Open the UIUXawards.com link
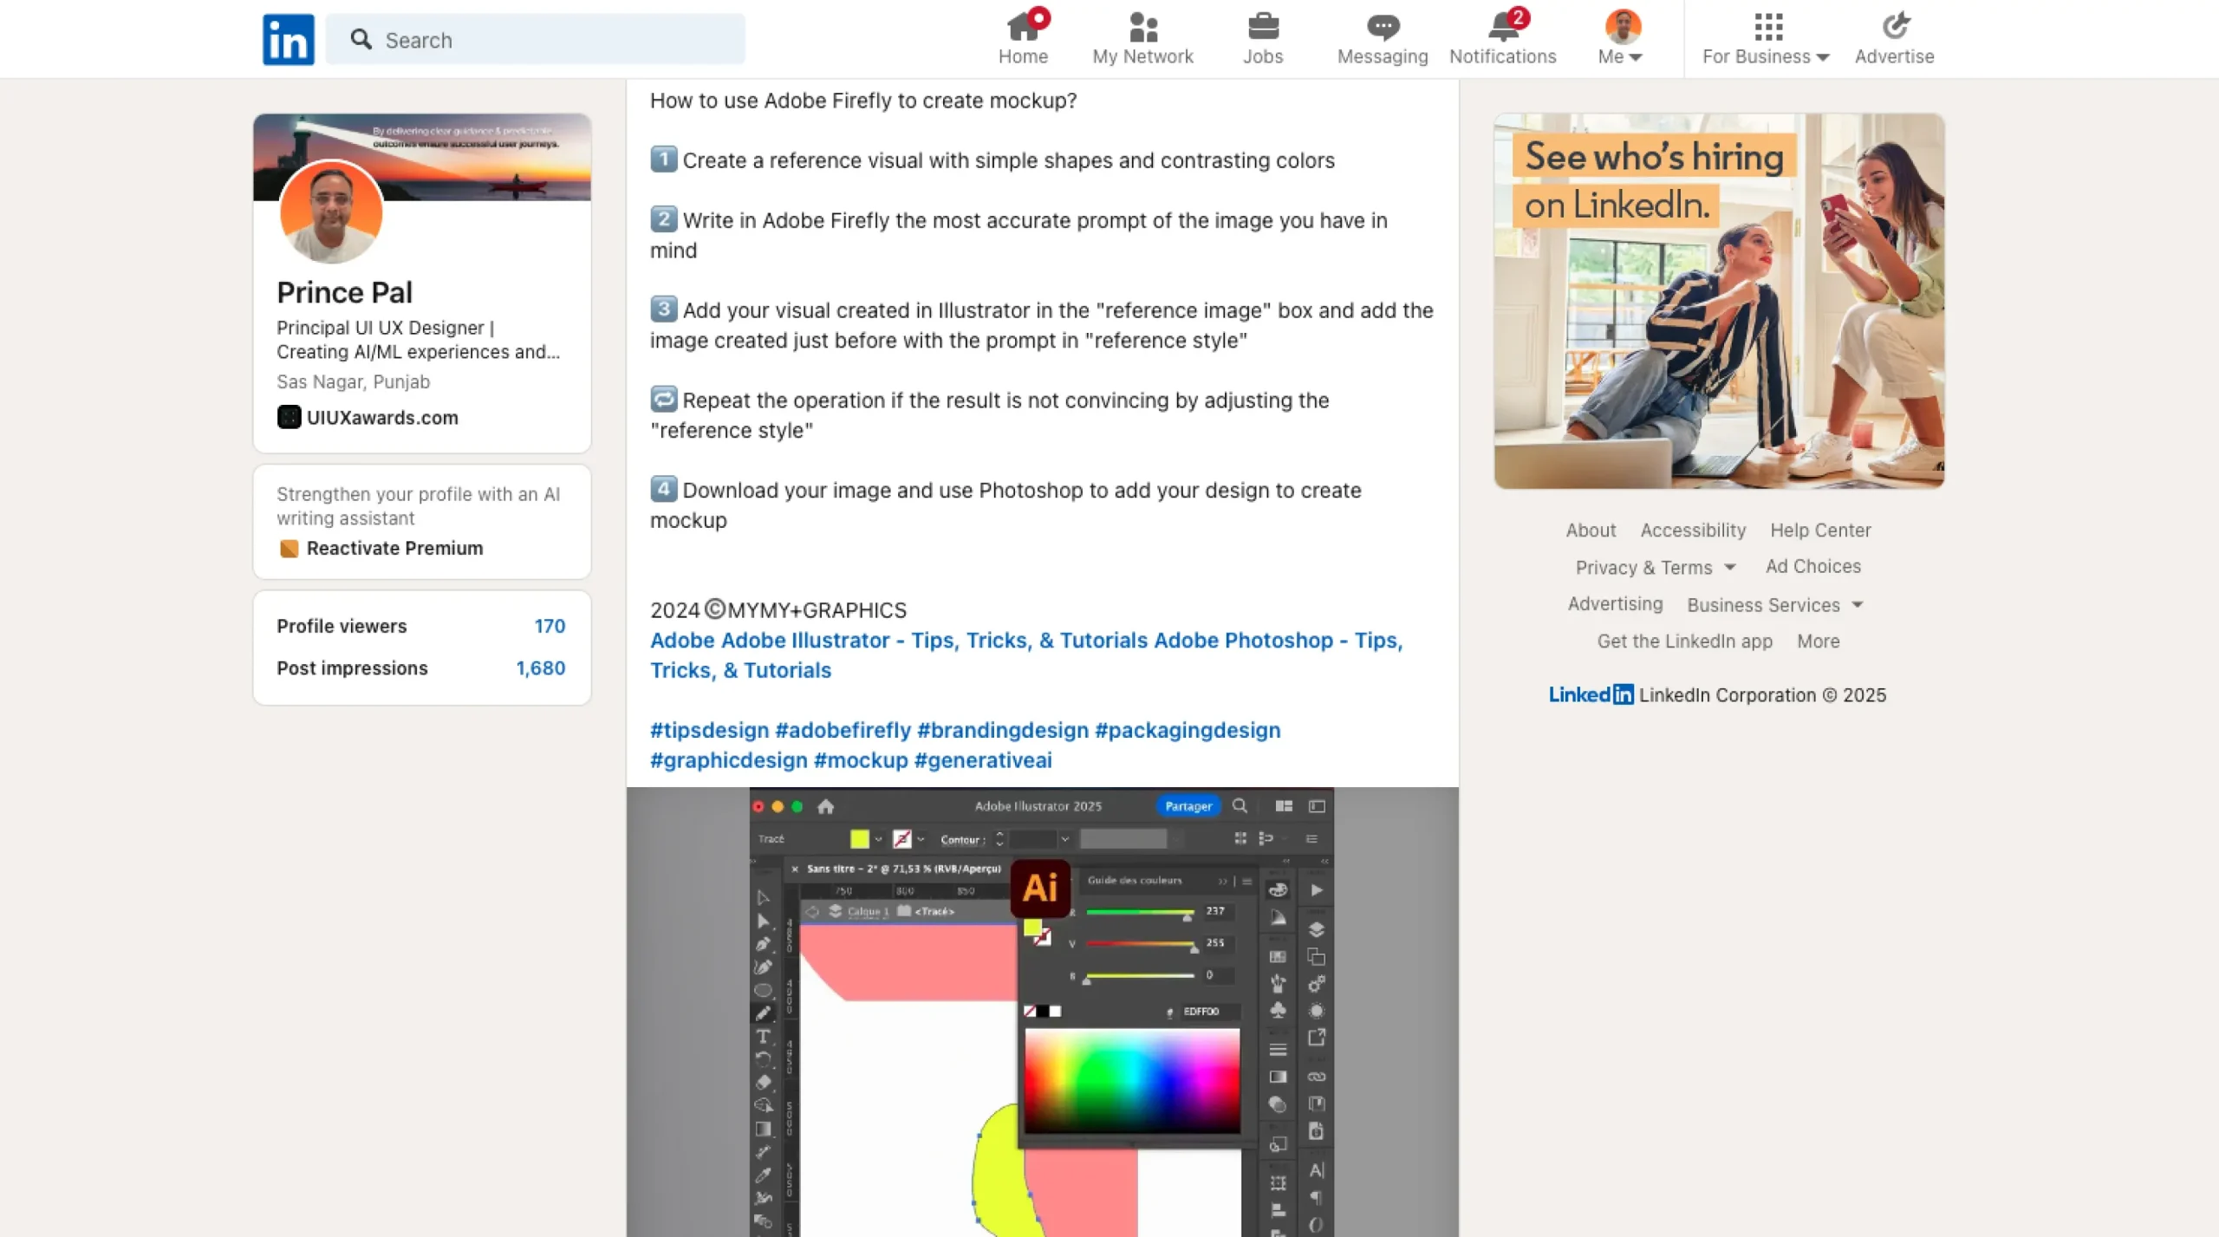This screenshot has height=1237, width=2219. pyautogui.click(x=382, y=417)
